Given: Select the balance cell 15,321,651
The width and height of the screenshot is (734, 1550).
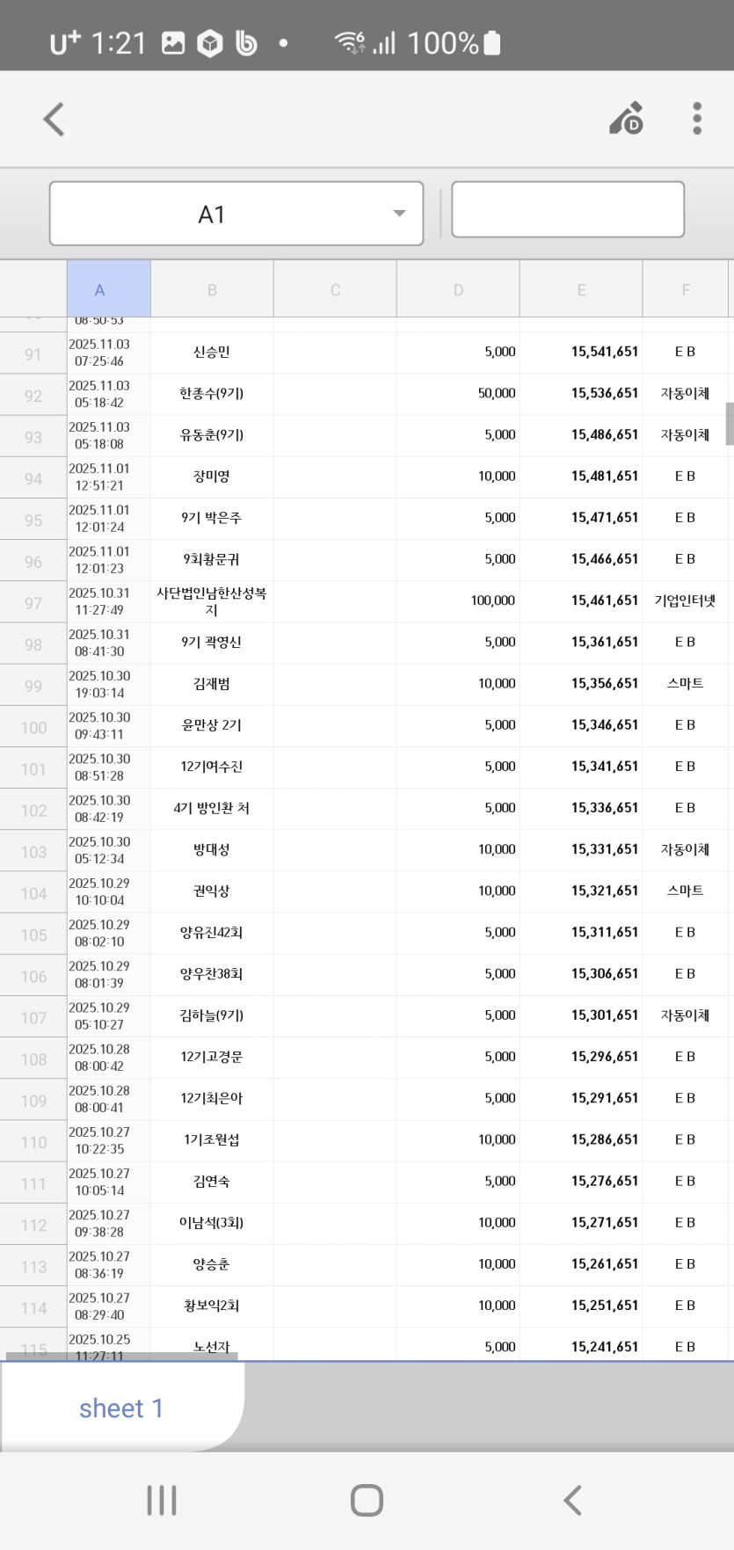Looking at the screenshot, I should coord(581,891).
